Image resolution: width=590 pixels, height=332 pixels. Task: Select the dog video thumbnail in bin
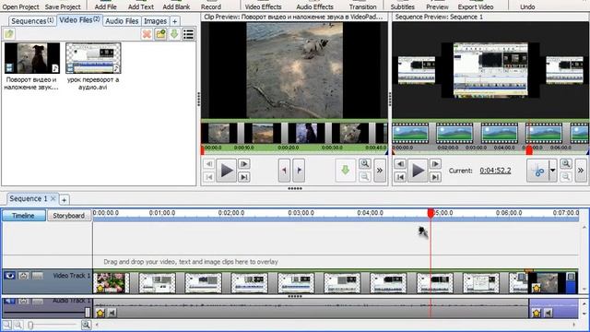[x=32, y=58]
